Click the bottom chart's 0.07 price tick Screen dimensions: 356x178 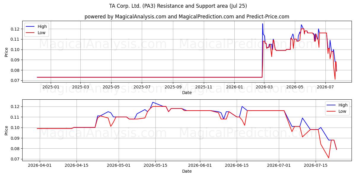15,159
